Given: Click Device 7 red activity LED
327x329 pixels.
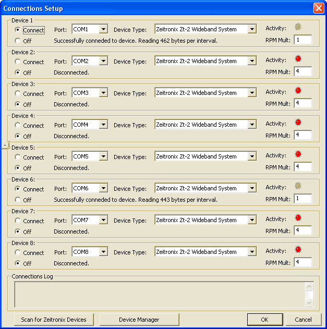Looking at the screenshot, I should [298, 218].
